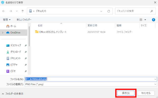Change view with the list view icon

tap(141, 20)
